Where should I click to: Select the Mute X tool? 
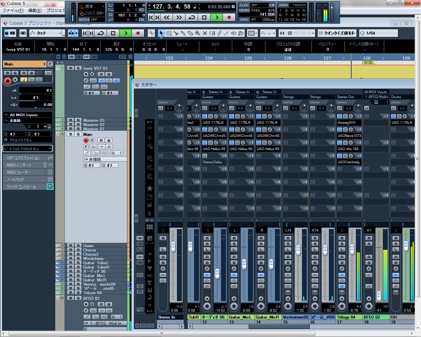(x=205, y=33)
